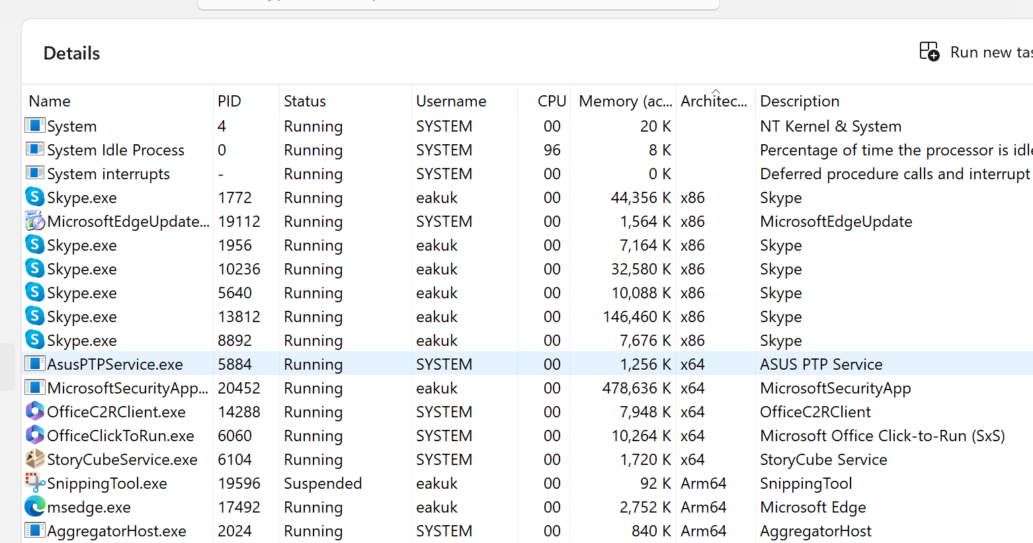
Task: Click the MicrosoftSecurityApp process icon
Action: pyautogui.click(x=35, y=387)
